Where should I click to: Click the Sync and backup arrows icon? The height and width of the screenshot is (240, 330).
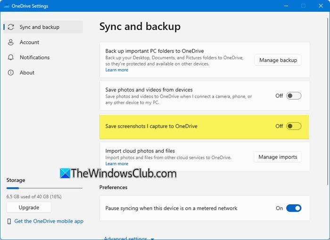[11, 27]
